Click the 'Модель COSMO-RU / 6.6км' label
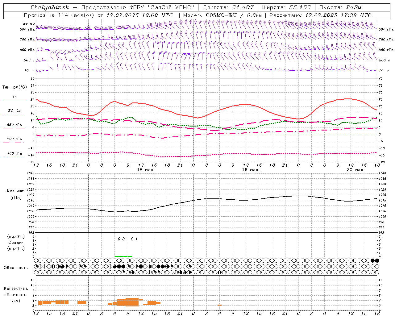 (222, 15)
